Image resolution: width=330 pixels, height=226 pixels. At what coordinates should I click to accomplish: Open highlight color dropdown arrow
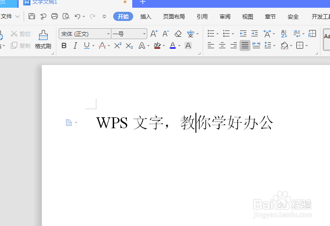point(164,46)
